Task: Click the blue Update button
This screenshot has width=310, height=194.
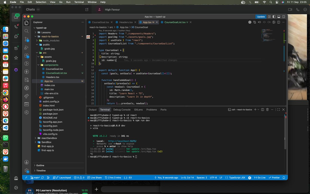Action: point(261,17)
